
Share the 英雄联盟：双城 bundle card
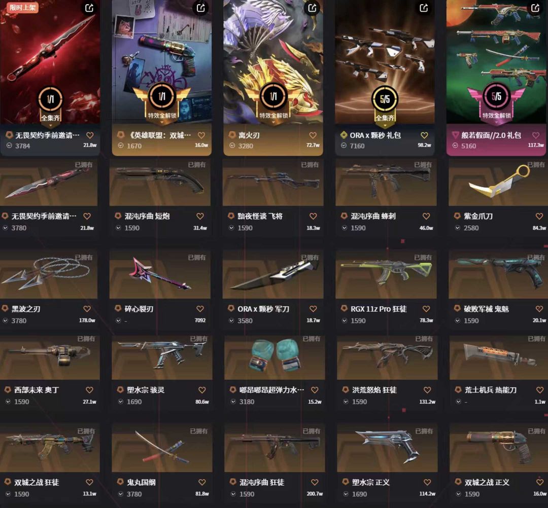[x=200, y=8]
